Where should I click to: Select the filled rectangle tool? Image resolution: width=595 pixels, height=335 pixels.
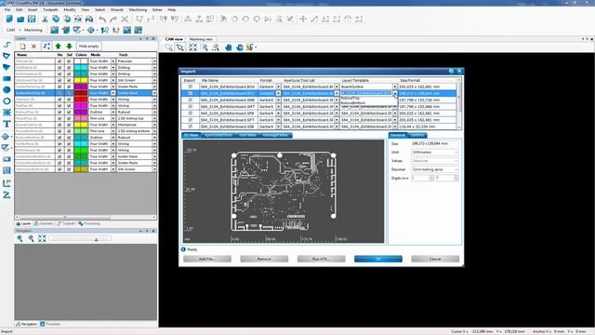[x=7, y=78]
